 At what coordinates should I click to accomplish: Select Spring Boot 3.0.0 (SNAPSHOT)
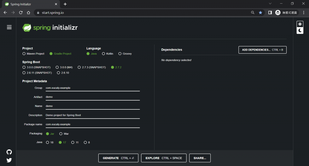click(x=37, y=67)
